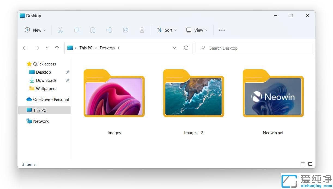Open Downloads in the sidebar
The image size is (333, 189).
click(43, 80)
